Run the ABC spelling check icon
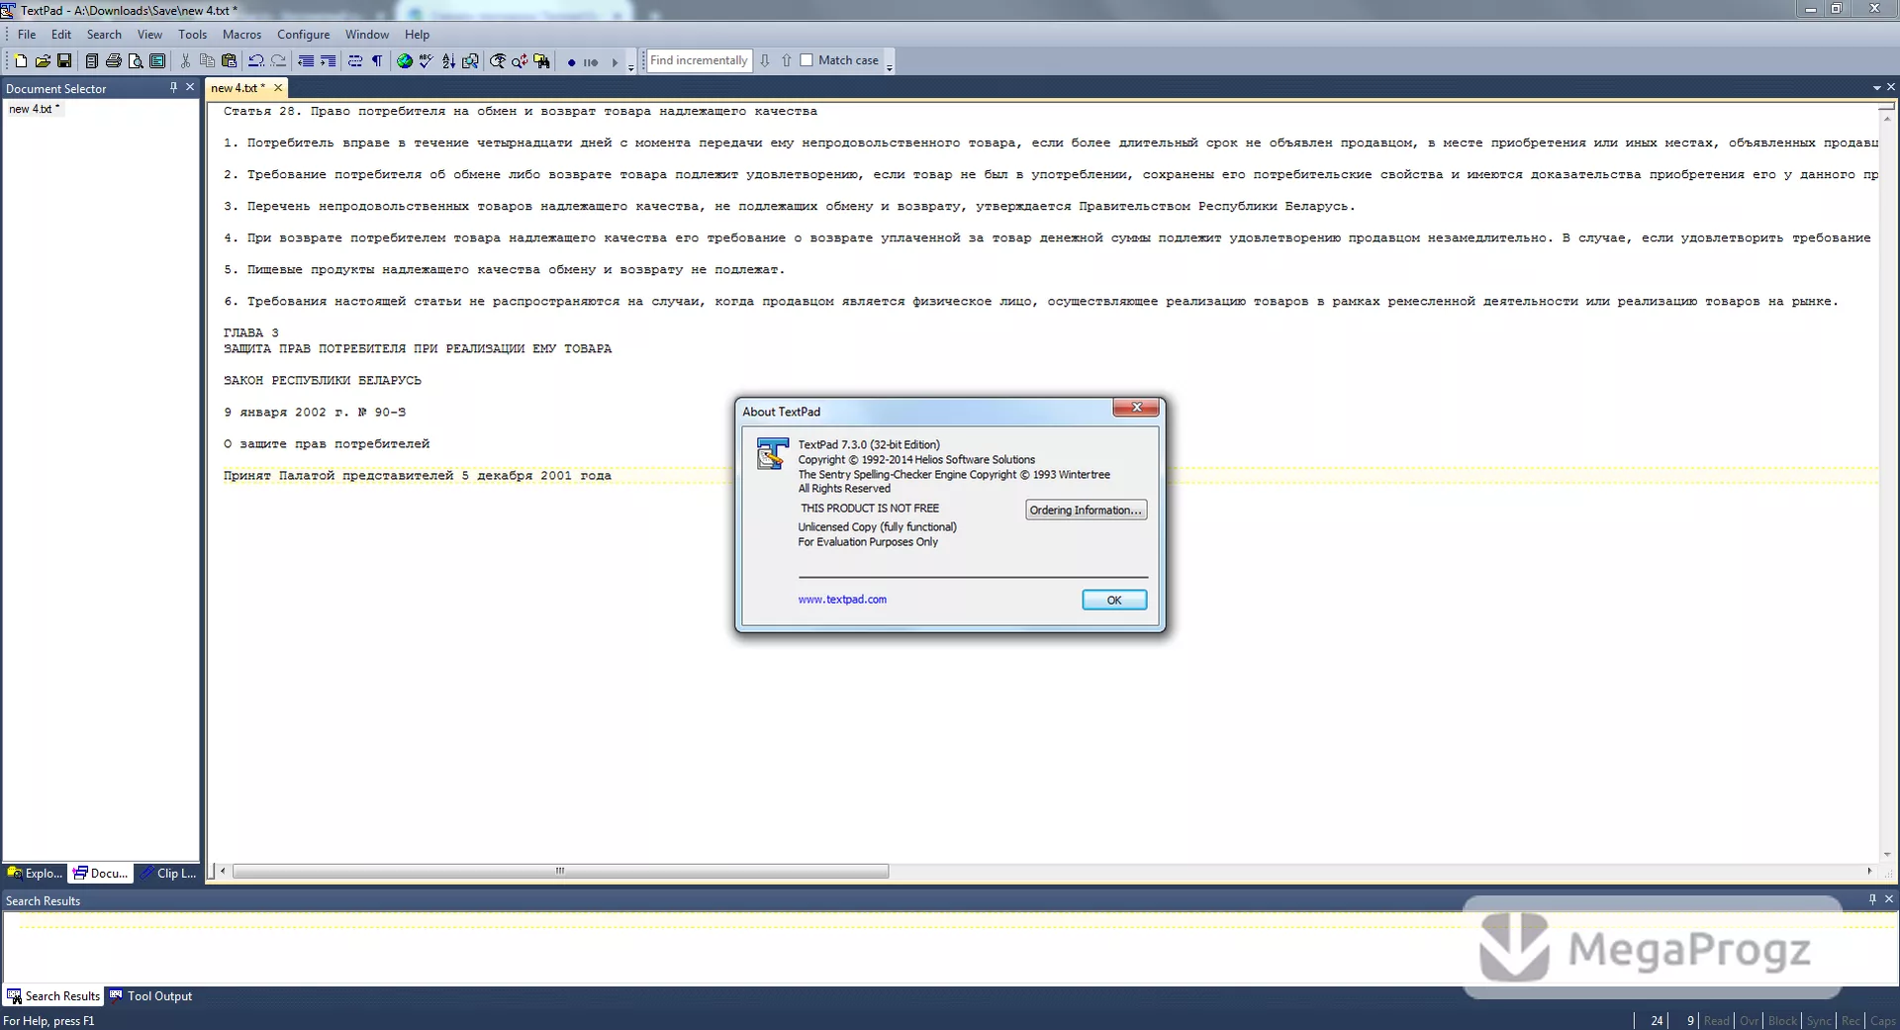The height and width of the screenshot is (1030, 1900). tap(427, 61)
